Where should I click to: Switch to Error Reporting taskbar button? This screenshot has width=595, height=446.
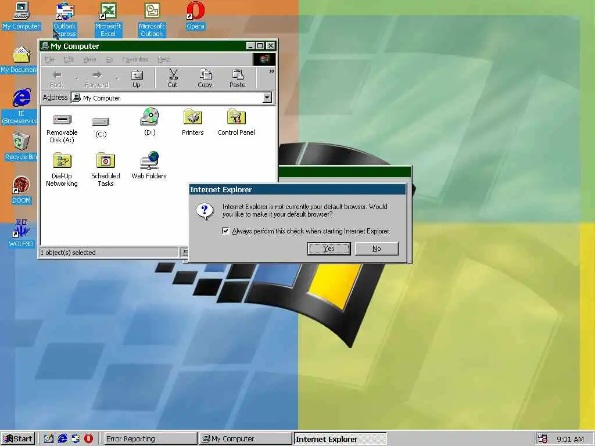pyautogui.click(x=149, y=439)
